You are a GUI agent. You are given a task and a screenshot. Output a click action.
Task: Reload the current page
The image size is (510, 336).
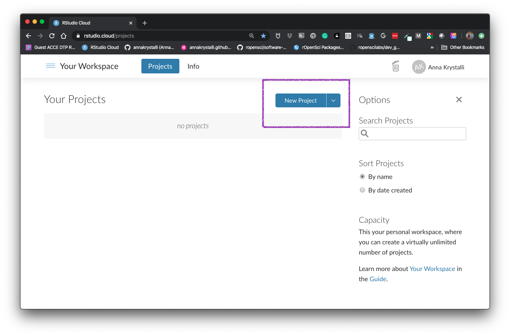[52, 36]
